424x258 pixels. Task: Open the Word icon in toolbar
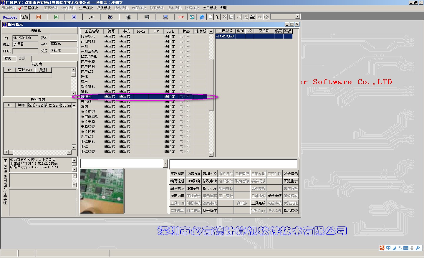tap(74, 17)
